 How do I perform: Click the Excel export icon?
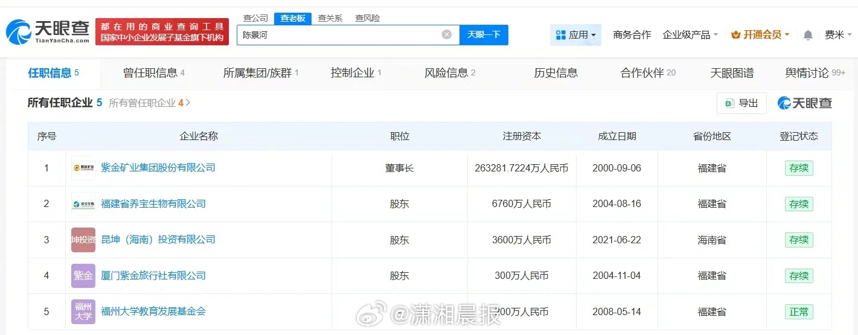tap(729, 103)
